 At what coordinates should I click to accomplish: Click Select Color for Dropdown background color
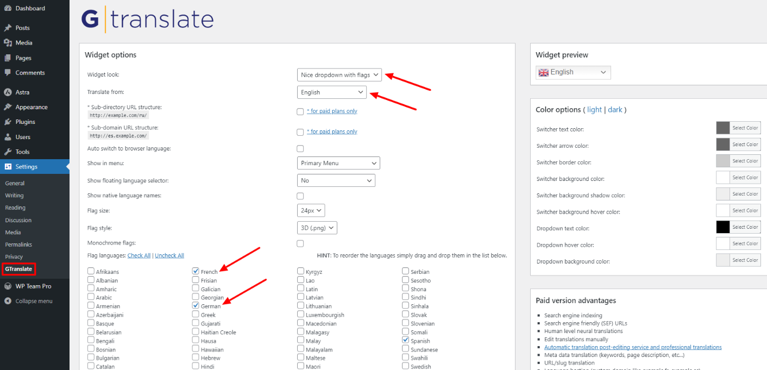(x=745, y=260)
